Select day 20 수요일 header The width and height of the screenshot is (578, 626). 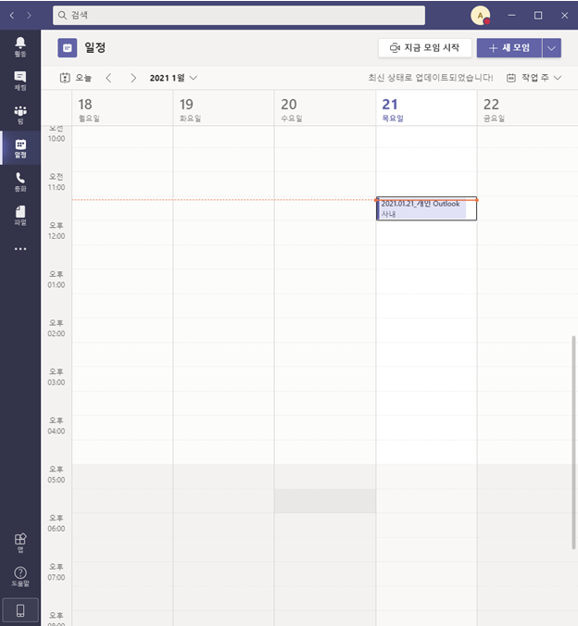pos(325,108)
